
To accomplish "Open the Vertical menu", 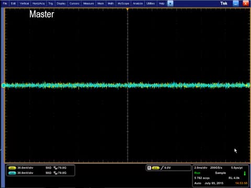I will click(x=24, y=4).
